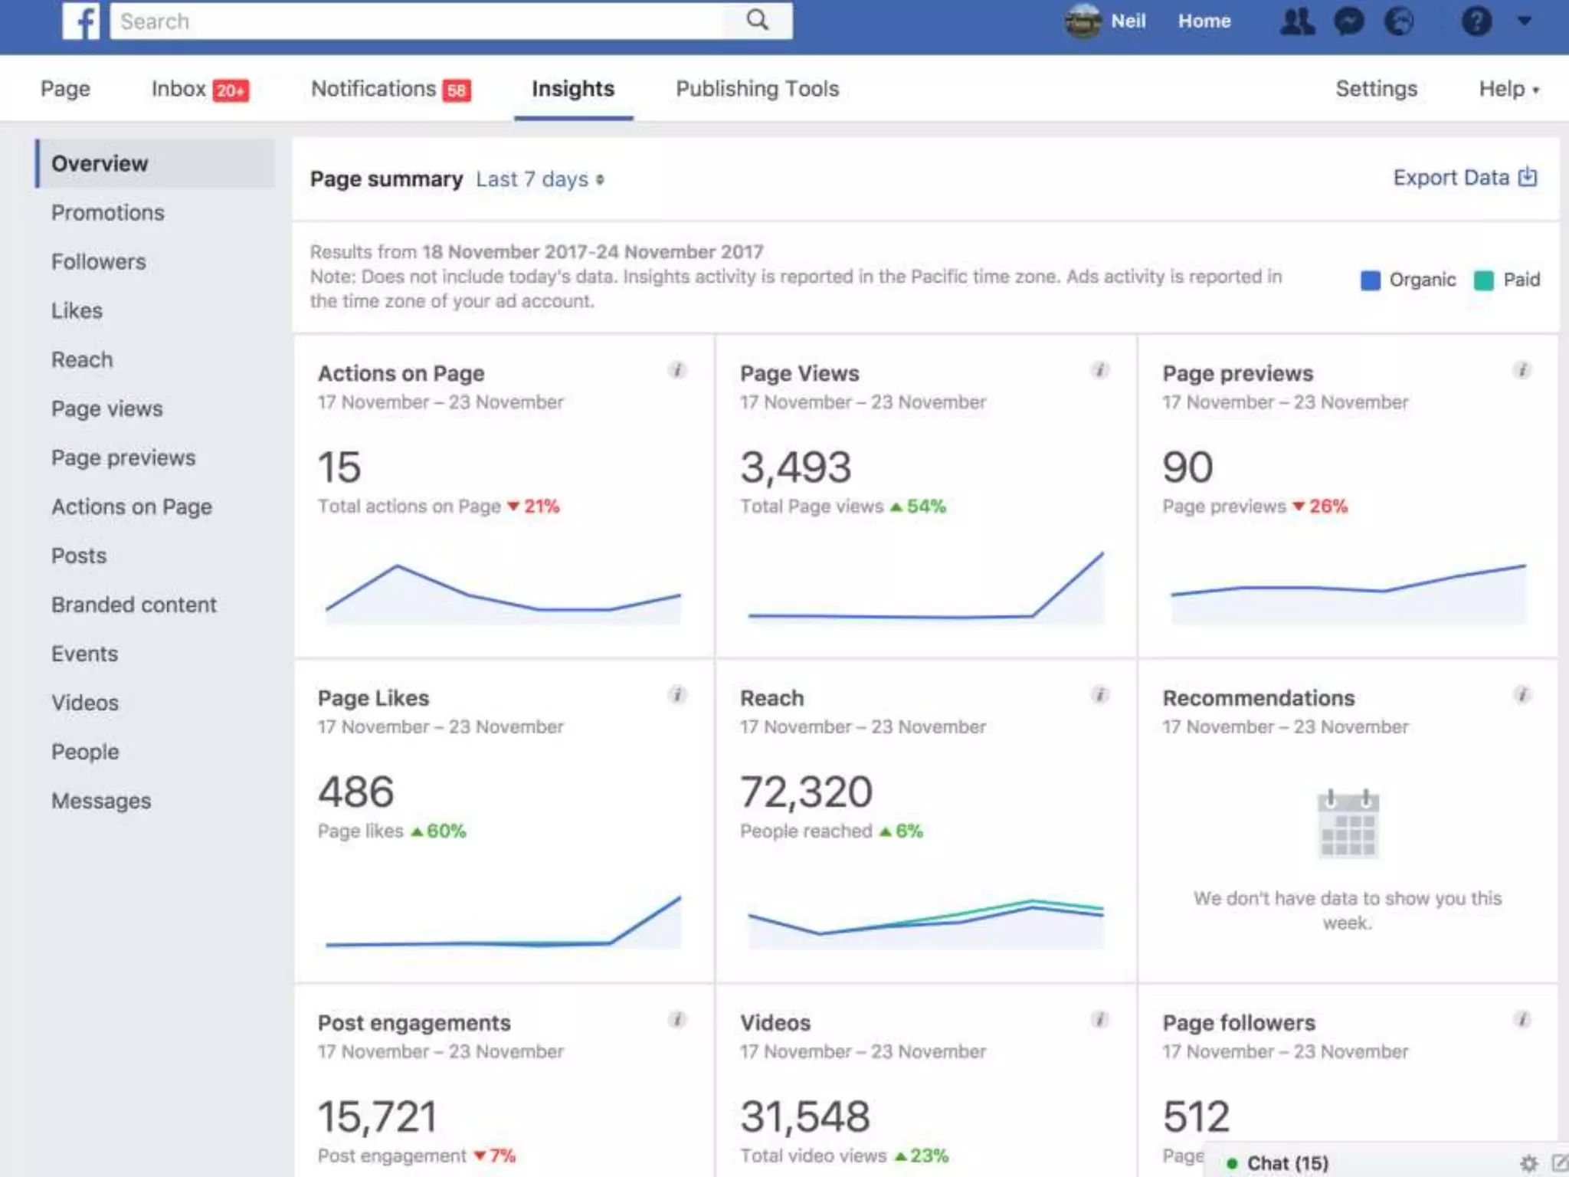
Task: Open Followers in the left sidebar
Action: point(98,262)
